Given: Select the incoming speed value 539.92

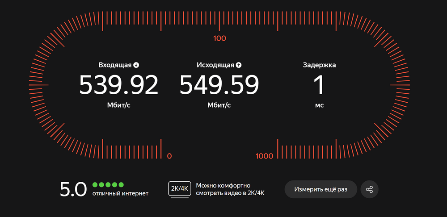Looking at the screenshot, I should (118, 85).
